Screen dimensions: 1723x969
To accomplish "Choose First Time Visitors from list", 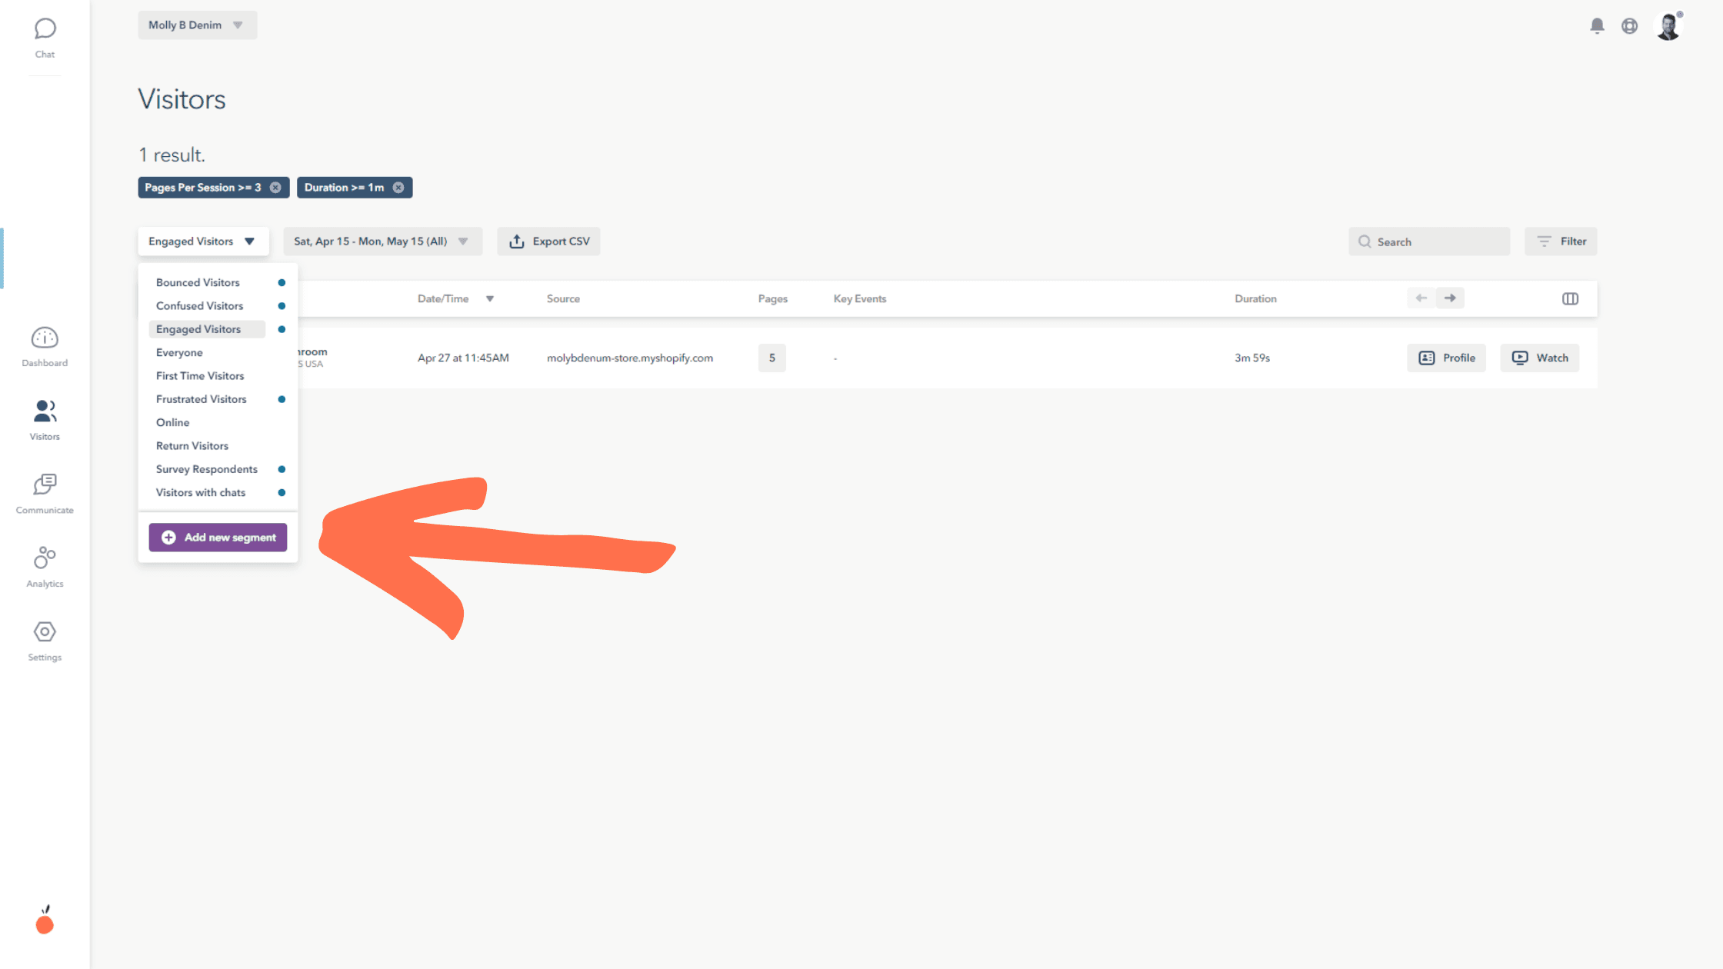I will pos(200,376).
